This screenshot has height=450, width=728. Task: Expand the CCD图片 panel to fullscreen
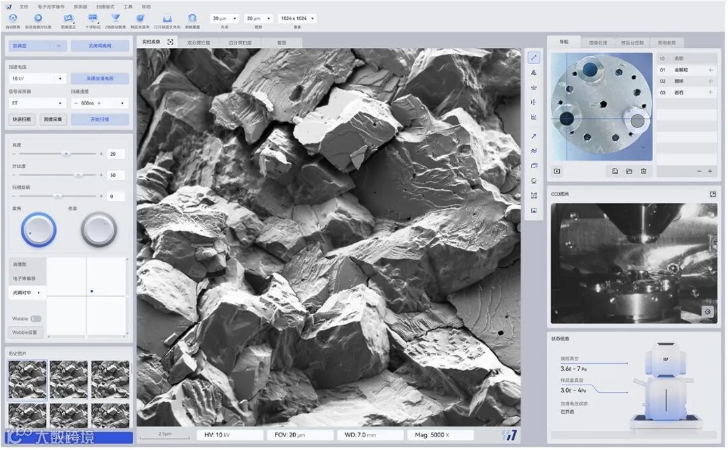click(712, 194)
